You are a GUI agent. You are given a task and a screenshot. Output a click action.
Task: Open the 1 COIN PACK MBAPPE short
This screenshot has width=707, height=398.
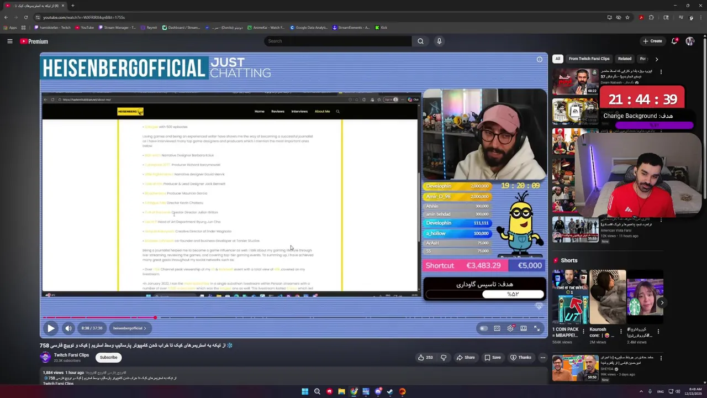570,297
